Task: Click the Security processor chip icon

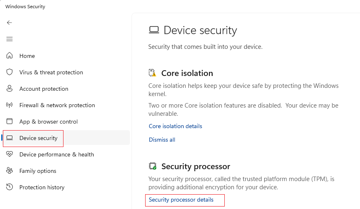Action: pyautogui.click(x=153, y=166)
